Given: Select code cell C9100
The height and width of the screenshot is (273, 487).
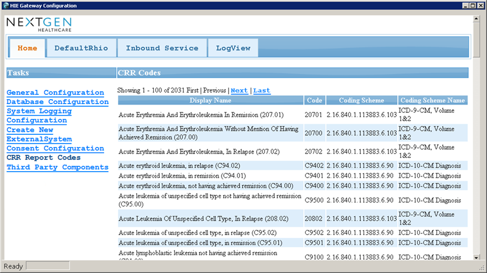Looking at the screenshot, I should pyautogui.click(x=314, y=256).
